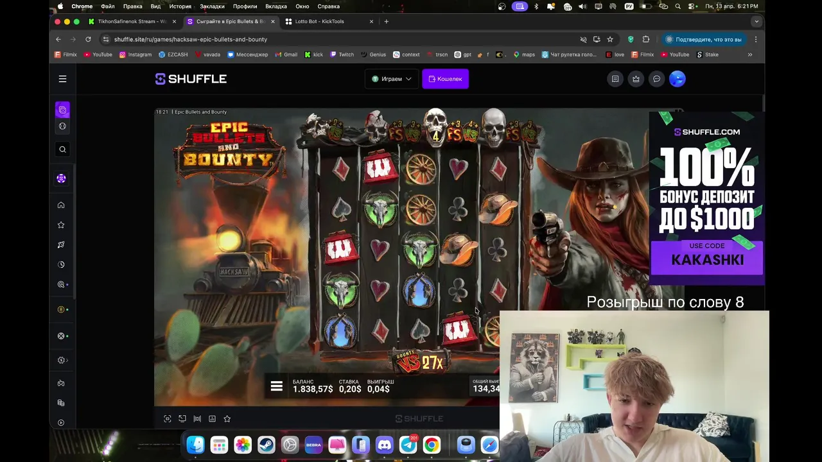Open the Профили menu
The width and height of the screenshot is (822, 462).
coord(245,6)
